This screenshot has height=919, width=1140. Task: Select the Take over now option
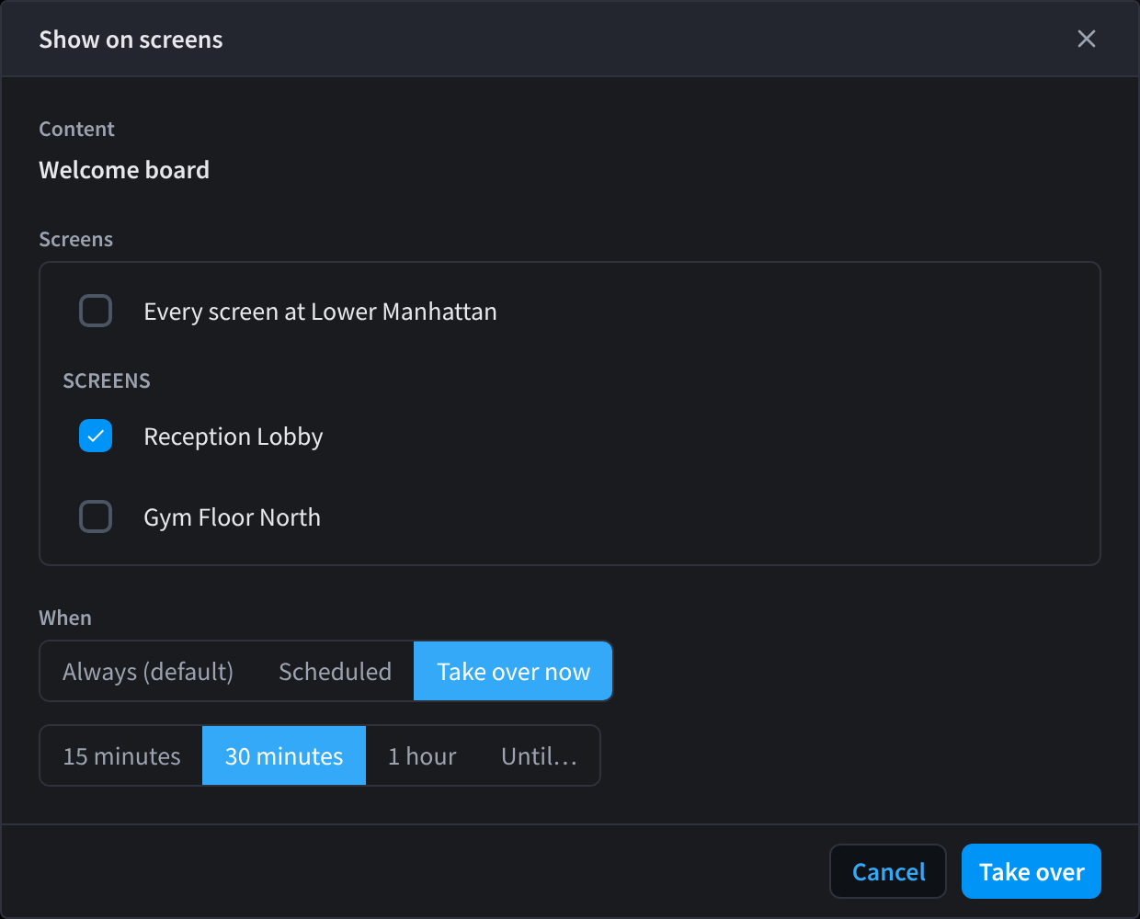coord(513,672)
